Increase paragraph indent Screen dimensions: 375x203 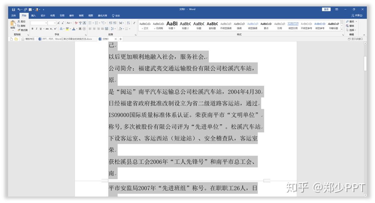point(115,23)
